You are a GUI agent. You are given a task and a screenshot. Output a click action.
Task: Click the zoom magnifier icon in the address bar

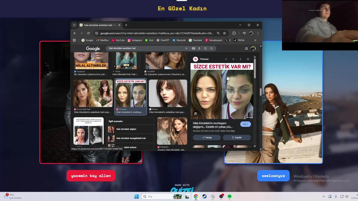click(x=218, y=33)
